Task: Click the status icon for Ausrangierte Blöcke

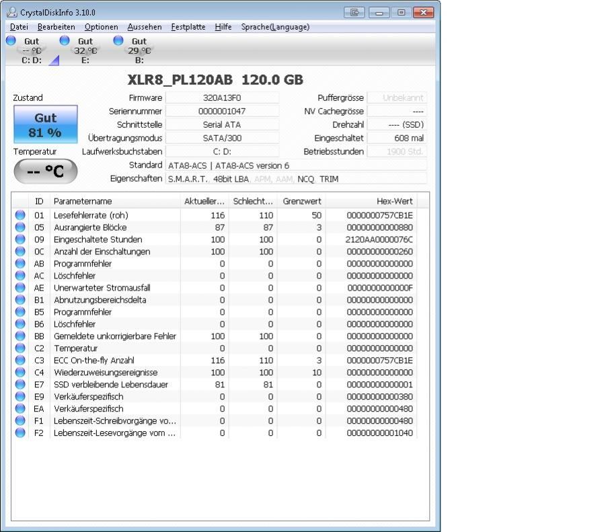Action: click(20, 227)
